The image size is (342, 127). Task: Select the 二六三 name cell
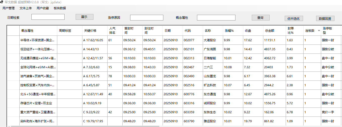click(x=213, y=67)
